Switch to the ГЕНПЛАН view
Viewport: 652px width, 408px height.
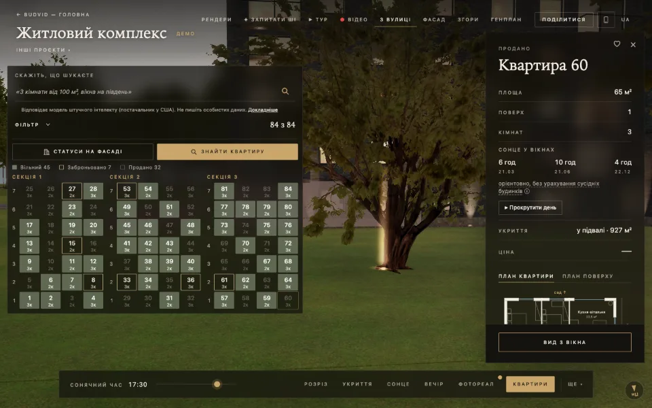point(506,20)
